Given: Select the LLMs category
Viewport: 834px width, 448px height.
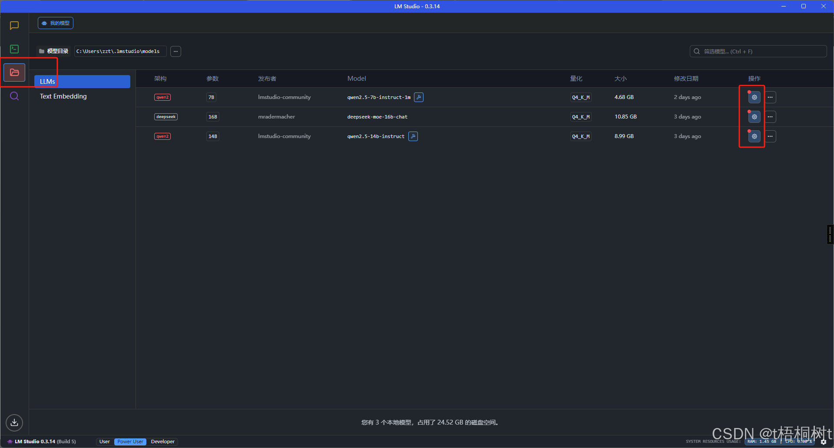Looking at the screenshot, I should [82, 82].
